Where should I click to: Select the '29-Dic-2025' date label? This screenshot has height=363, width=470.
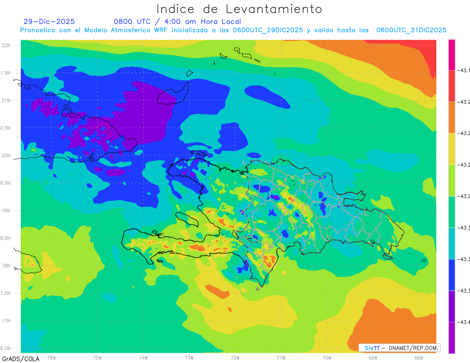coord(49,22)
